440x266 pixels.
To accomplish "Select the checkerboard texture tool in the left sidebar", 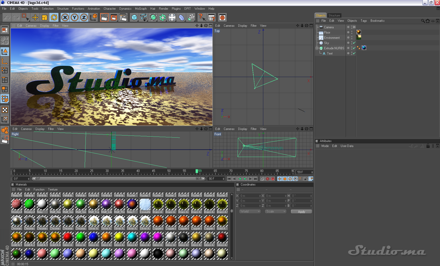I will point(5,110).
